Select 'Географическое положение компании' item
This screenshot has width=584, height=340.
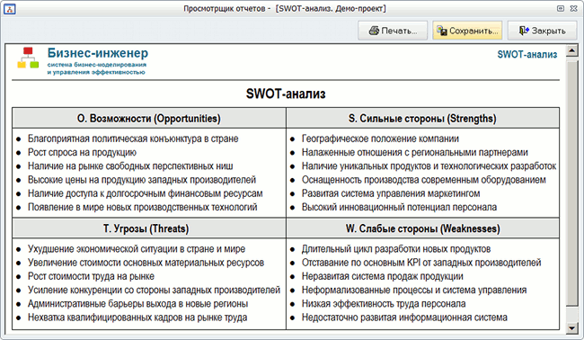(x=380, y=139)
